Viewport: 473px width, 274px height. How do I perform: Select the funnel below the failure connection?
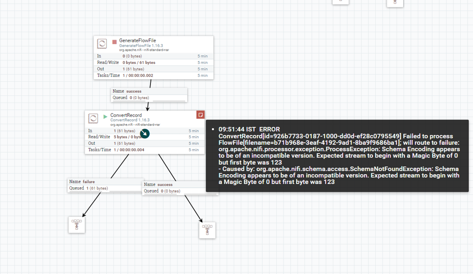(77, 225)
